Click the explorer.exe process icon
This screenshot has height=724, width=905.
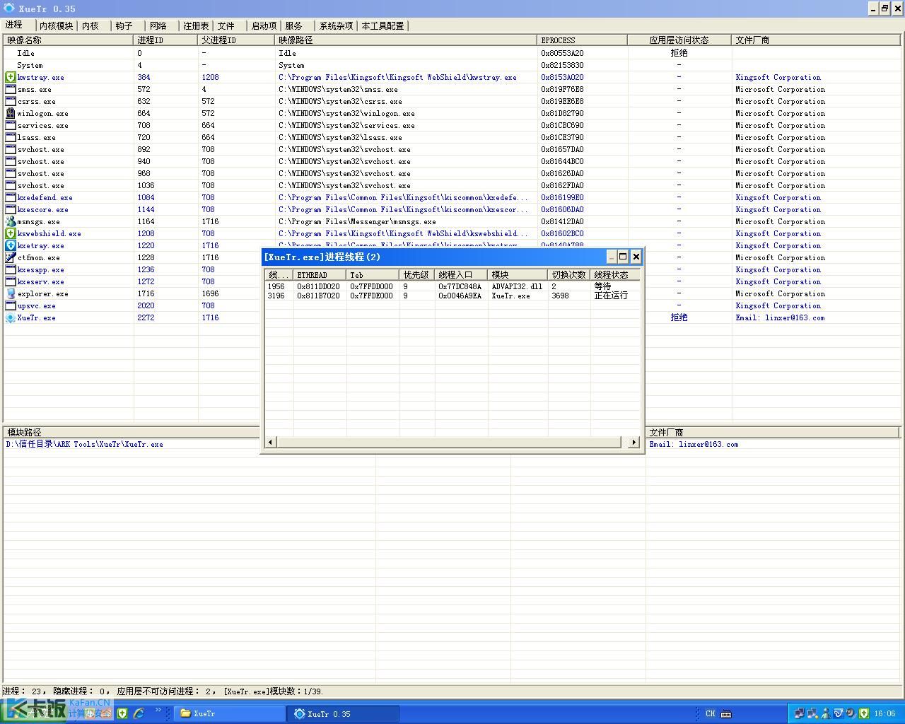click(x=11, y=293)
